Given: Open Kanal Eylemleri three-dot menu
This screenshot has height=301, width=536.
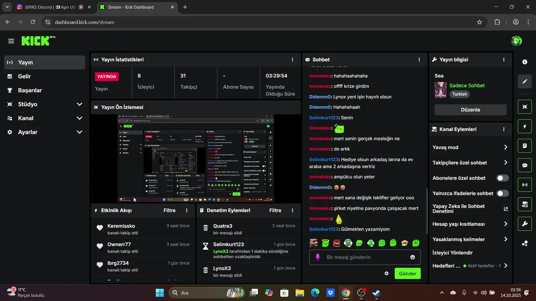Looking at the screenshot, I should point(504,130).
